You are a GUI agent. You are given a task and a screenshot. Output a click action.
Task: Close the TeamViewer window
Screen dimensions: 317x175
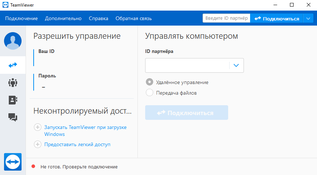309,5
